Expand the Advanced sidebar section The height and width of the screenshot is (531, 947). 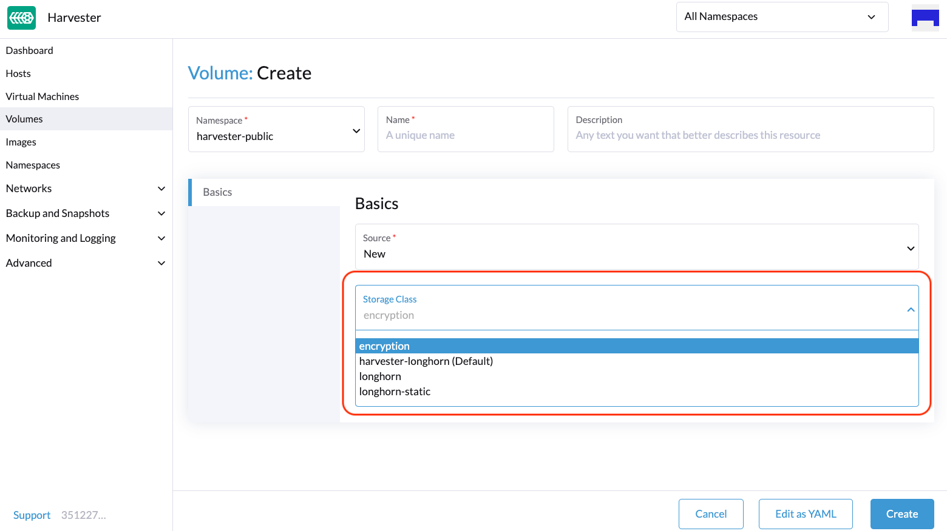161,263
